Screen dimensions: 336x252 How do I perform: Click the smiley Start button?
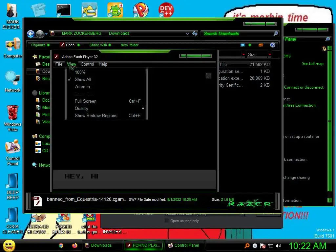(9, 245)
